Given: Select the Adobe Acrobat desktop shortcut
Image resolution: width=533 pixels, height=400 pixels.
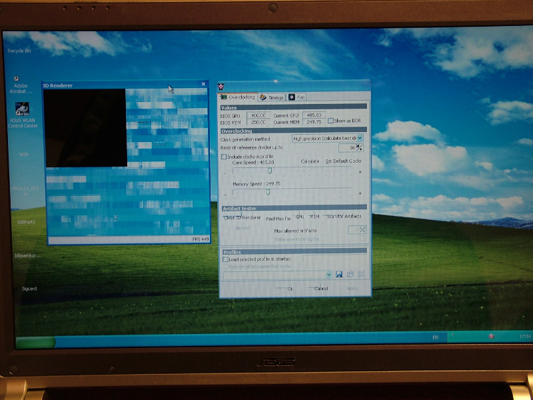Looking at the screenshot, I should point(21,85).
